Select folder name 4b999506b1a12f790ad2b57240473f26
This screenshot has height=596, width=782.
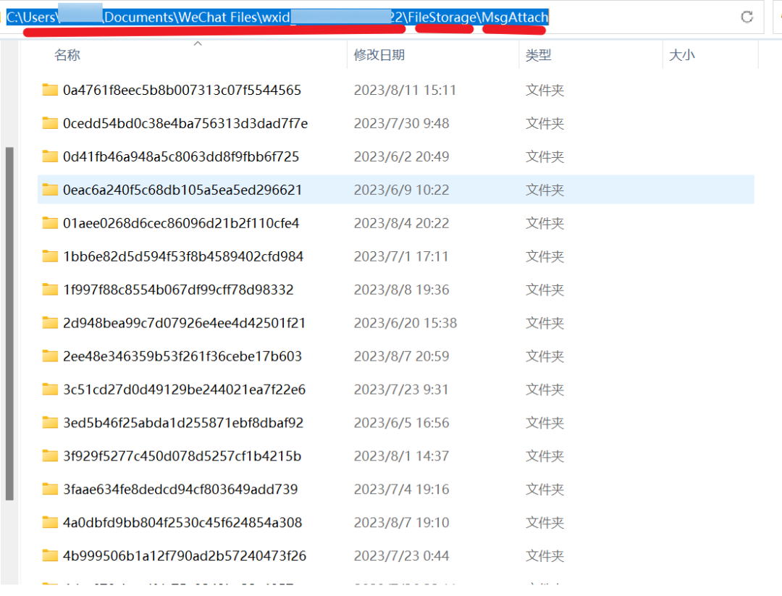click(x=185, y=555)
